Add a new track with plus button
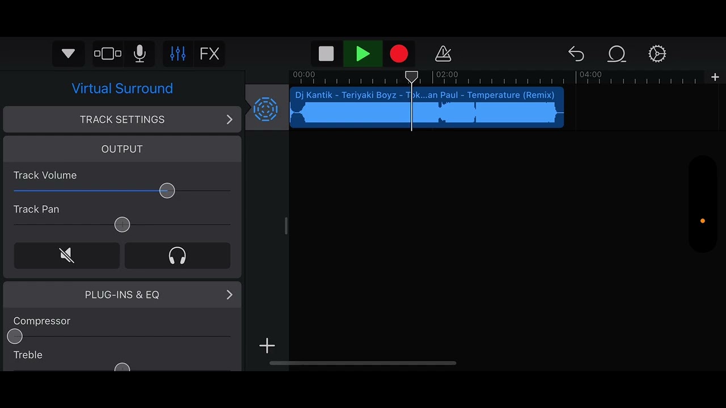The image size is (726, 408). tap(267, 346)
